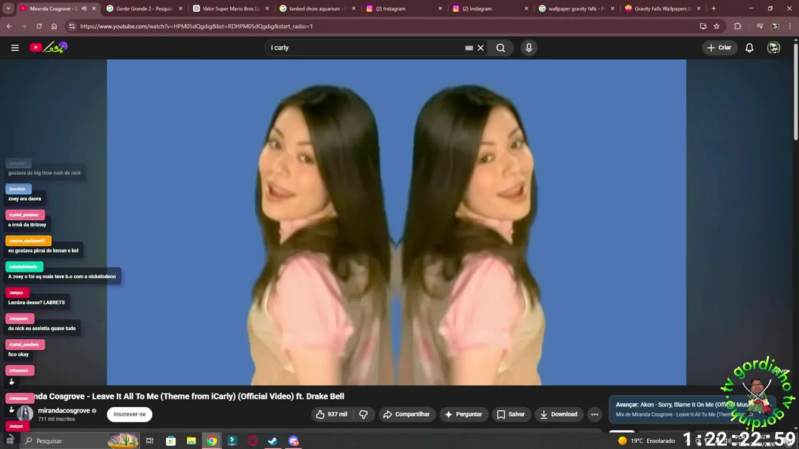Start voice search with the microphone
This screenshot has height=449, width=799.
point(529,48)
